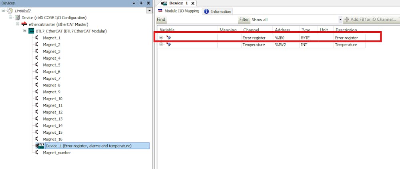Close the Device_1 editor tab
The width and height of the screenshot is (400, 169).
pyautogui.click(x=193, y=3)
